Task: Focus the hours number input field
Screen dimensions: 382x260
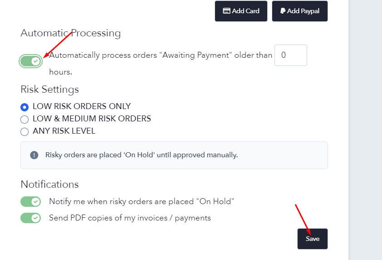Action: pos(291,55)
